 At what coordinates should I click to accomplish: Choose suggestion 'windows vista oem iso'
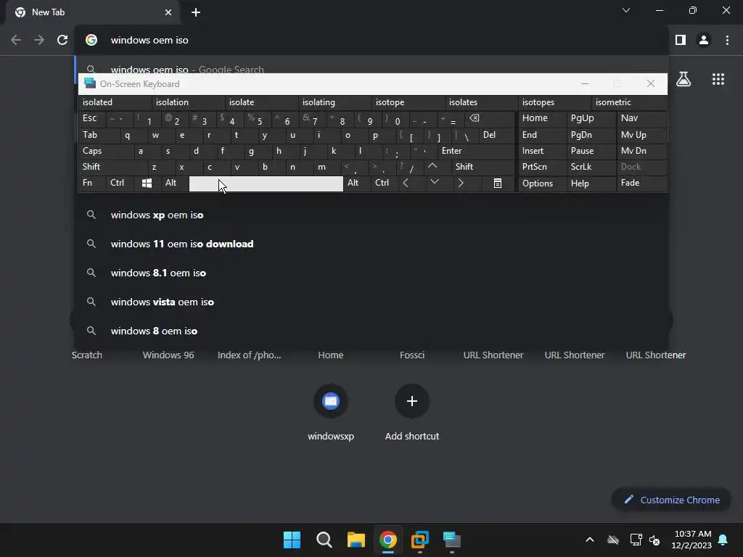click(x=371, y=302)
